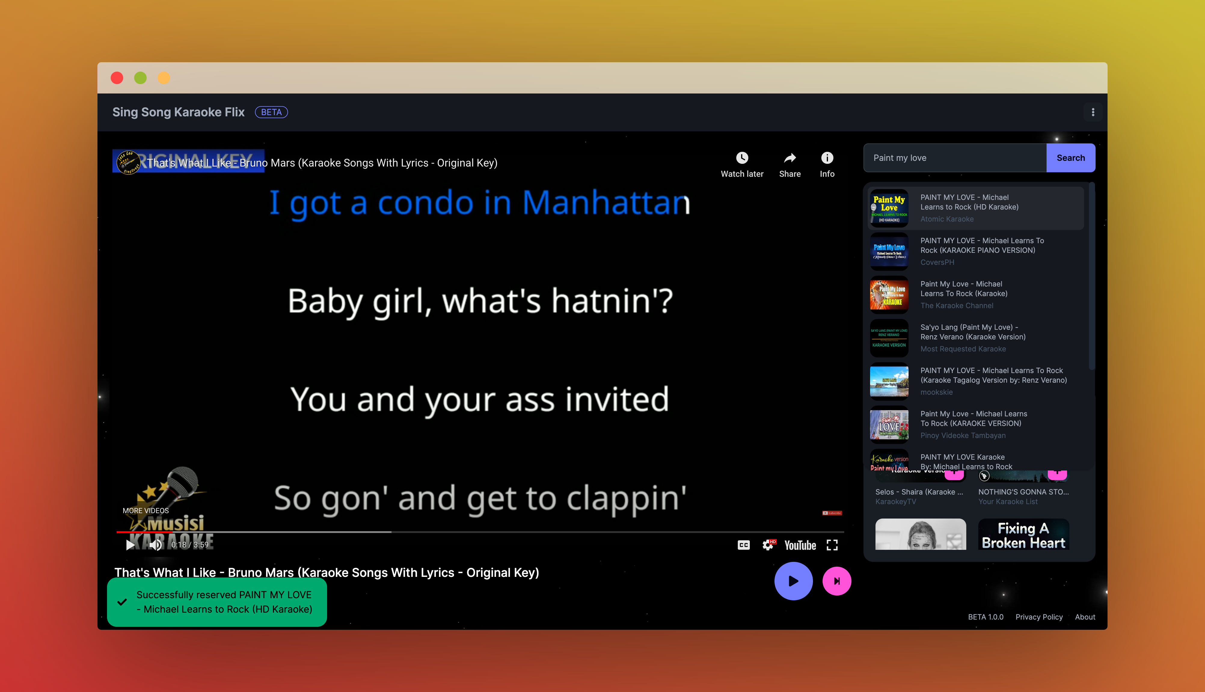Open the Privacy Policy link
Screen dimensions: 1205x692
[x=1039, y=617]
